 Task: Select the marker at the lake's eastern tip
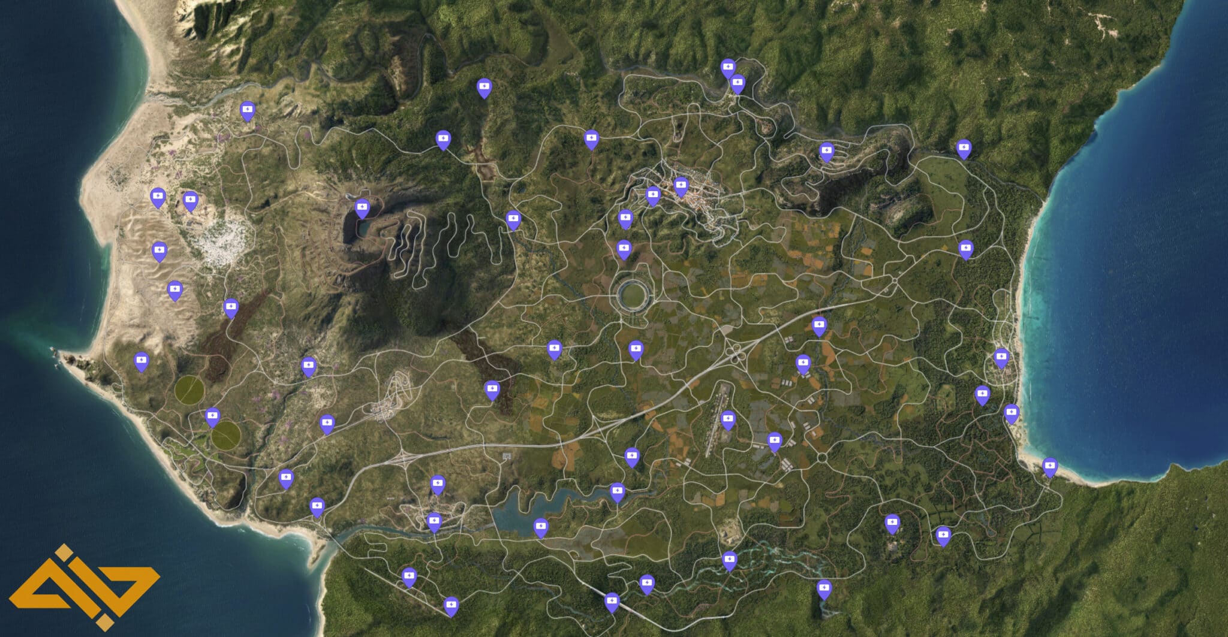pyautogui.click(x=617, y=493)
